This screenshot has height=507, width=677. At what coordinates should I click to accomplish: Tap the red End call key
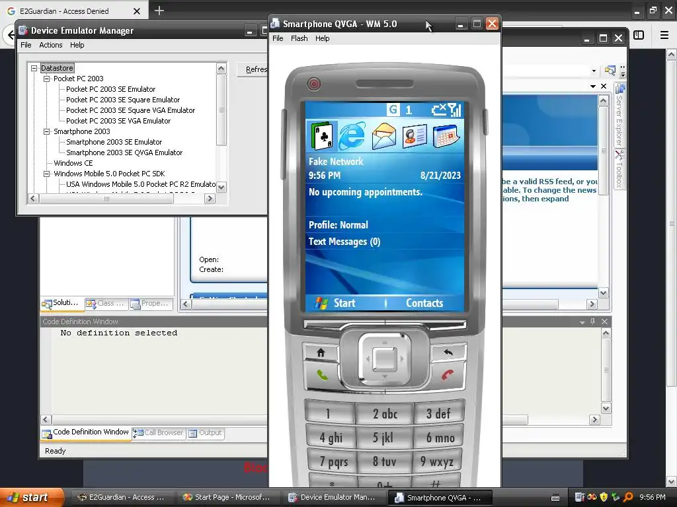tap(448, 375)
